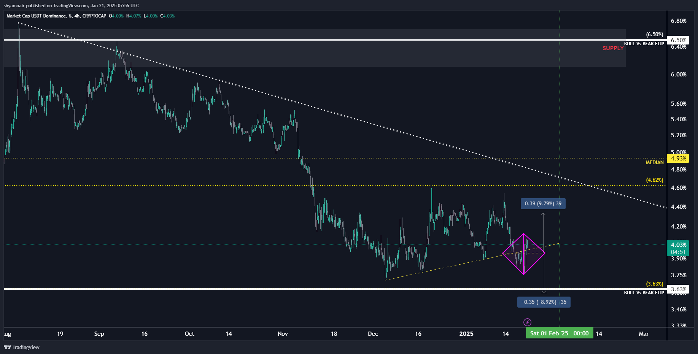The image size is (698, 354).
Task: Click the shyamnair published on TradingView caption
Action: [71, 6]
